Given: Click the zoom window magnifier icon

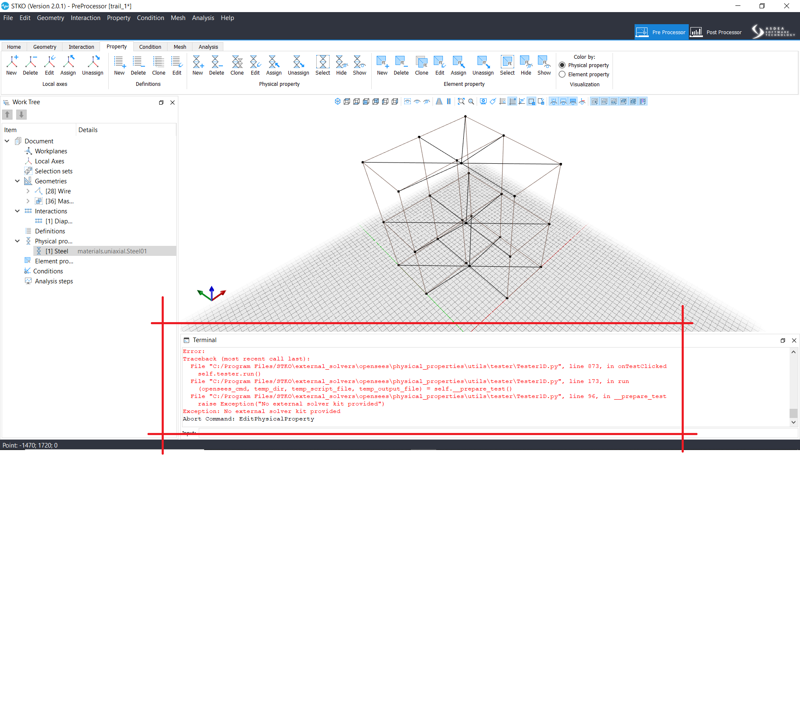Looking at the screenshot, I should [x=471, y=101].
